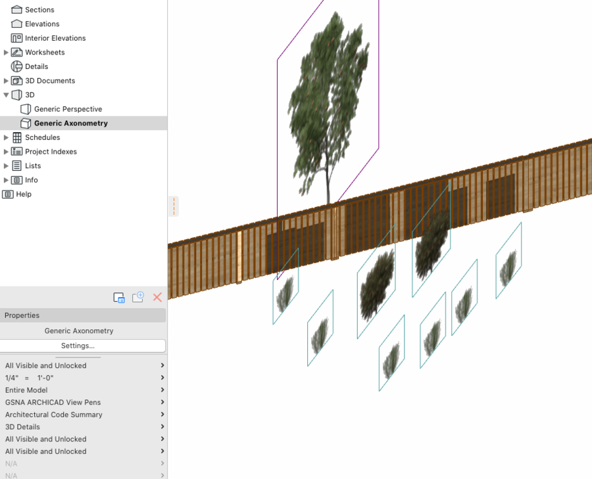Image resolution: width=592 pixels, height=479 pixels.
Task: Expand the Info tree node
Action: tap(6, 180)
